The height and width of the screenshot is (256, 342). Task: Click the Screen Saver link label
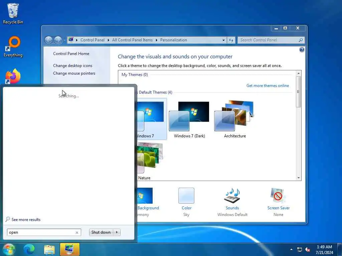coord(279,208)
